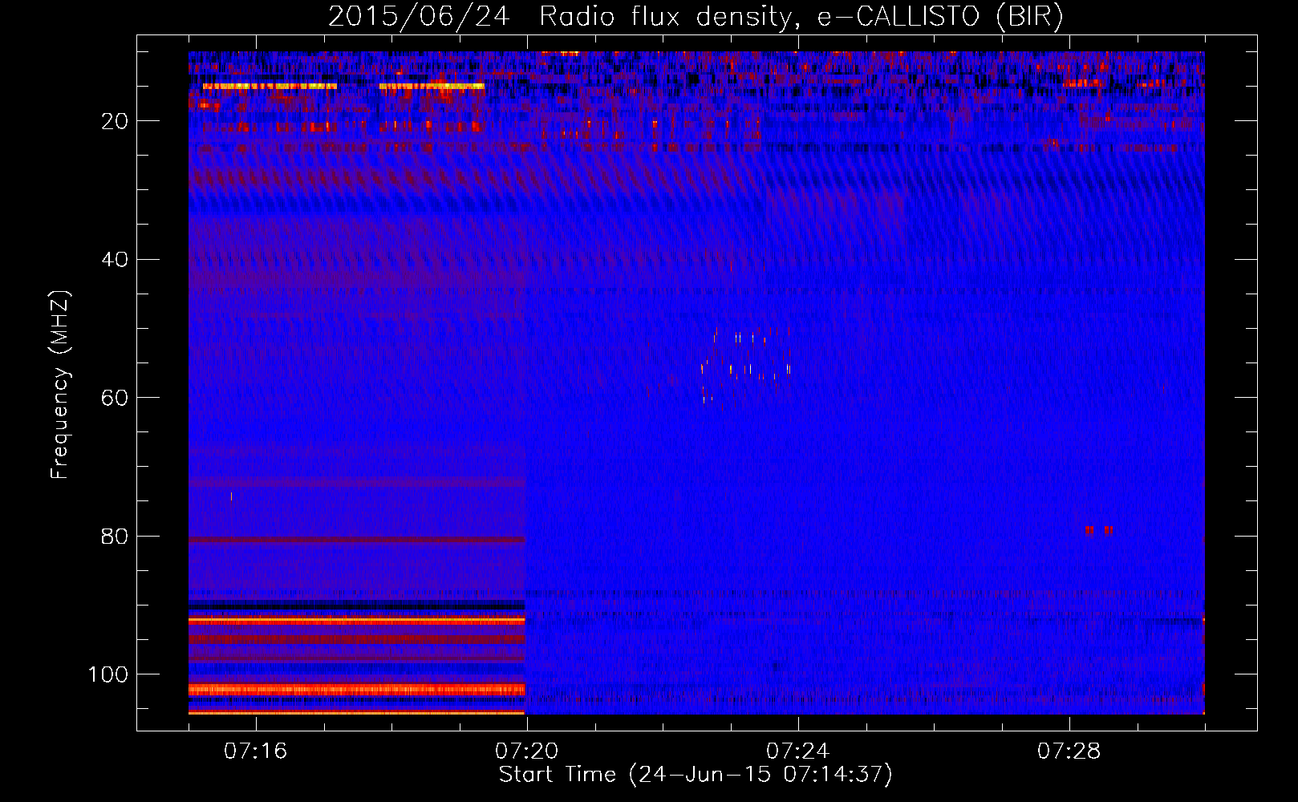1298x802 pixels.
Task: Click the pair of red marks near 80 MHz
Action: click(1099, 530)
